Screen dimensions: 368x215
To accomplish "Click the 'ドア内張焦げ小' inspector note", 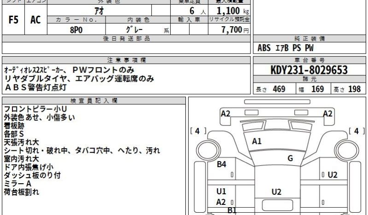I will click(29, 167).
